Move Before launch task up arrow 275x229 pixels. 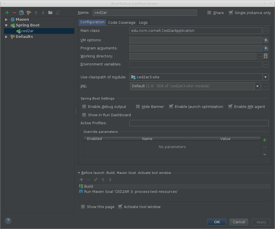pos(103,180)
